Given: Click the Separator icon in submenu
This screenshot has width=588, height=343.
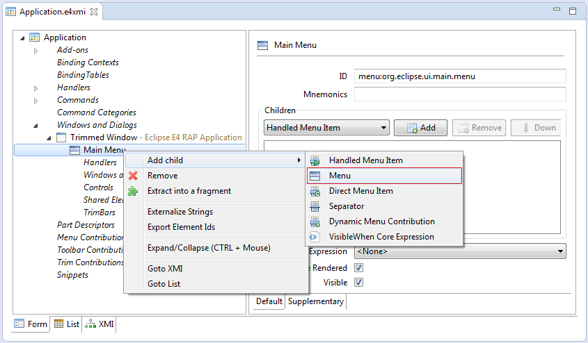Looking at the screenshot, I should pos(315,206).
